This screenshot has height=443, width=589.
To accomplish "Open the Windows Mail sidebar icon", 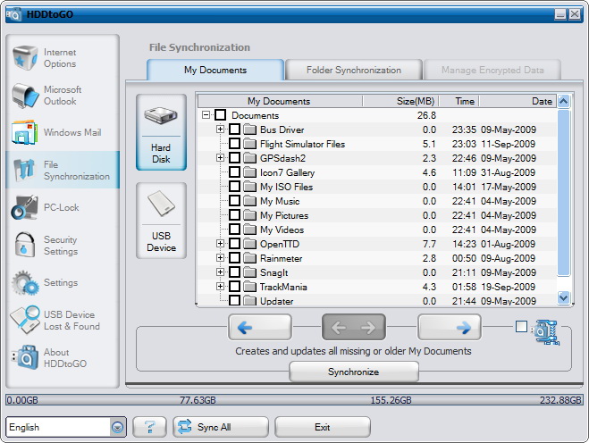I will [x=25, y=132].
